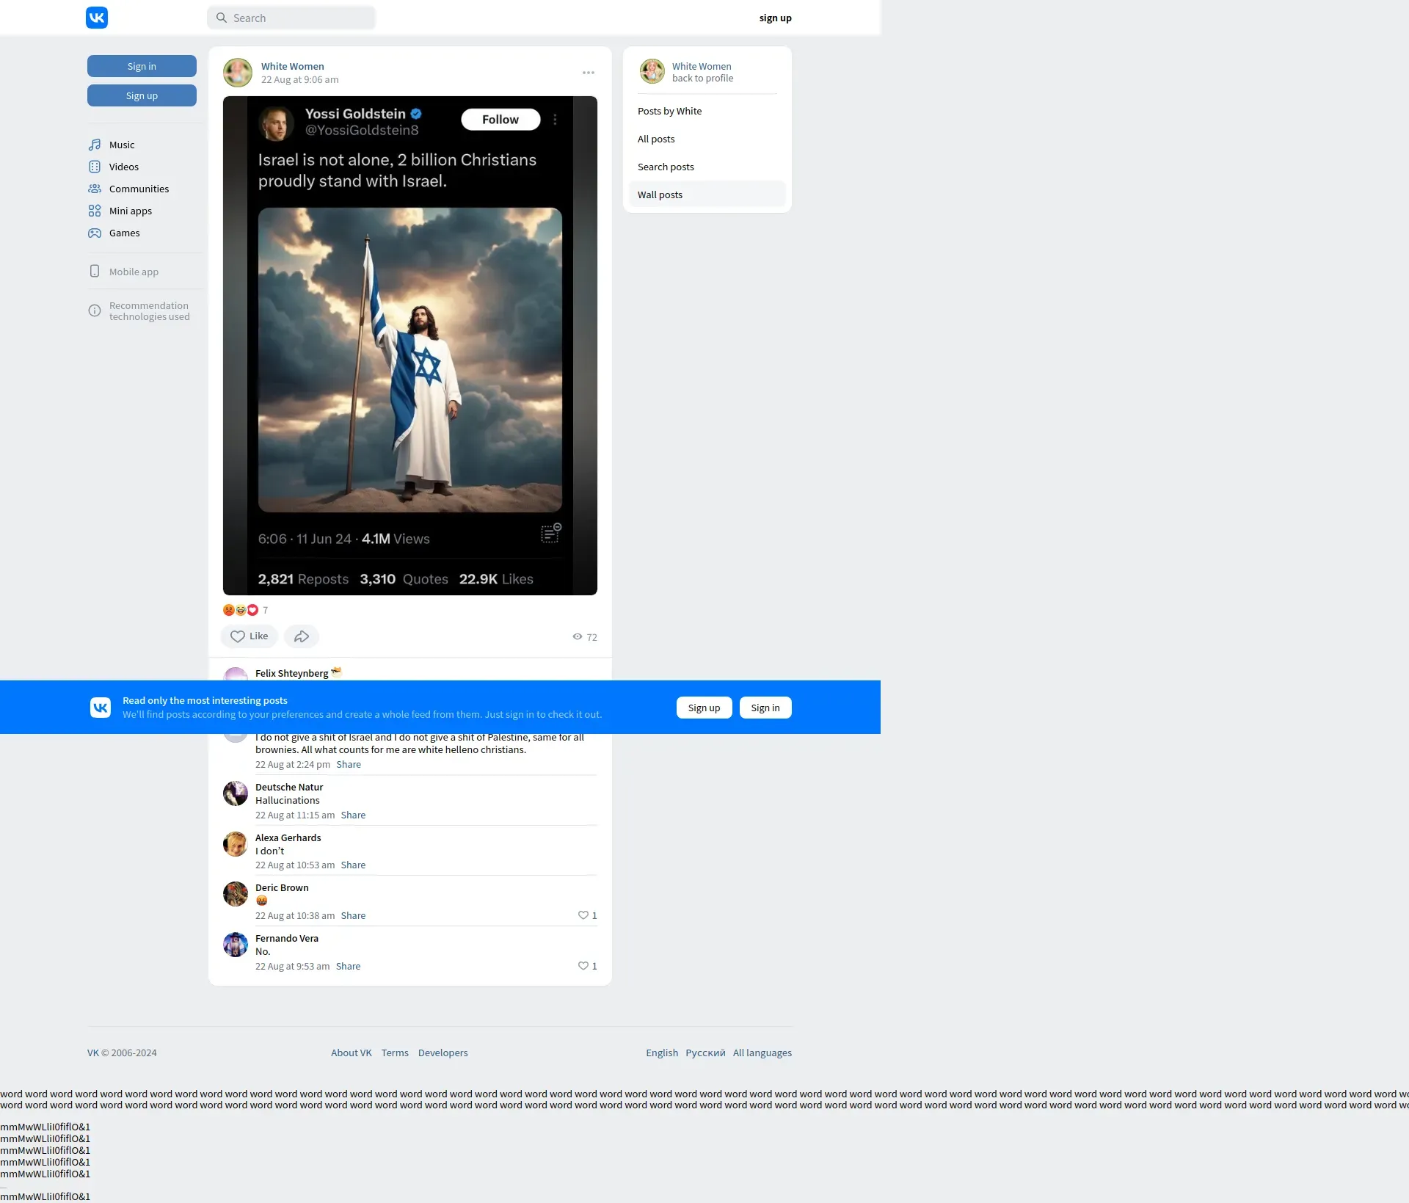Viewport: 1409px width, 1203px height.
Task: Open All languages selector in footer
Action: (x=762, y=1053)
